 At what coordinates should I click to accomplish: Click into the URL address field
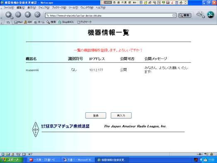coord(110,15)
